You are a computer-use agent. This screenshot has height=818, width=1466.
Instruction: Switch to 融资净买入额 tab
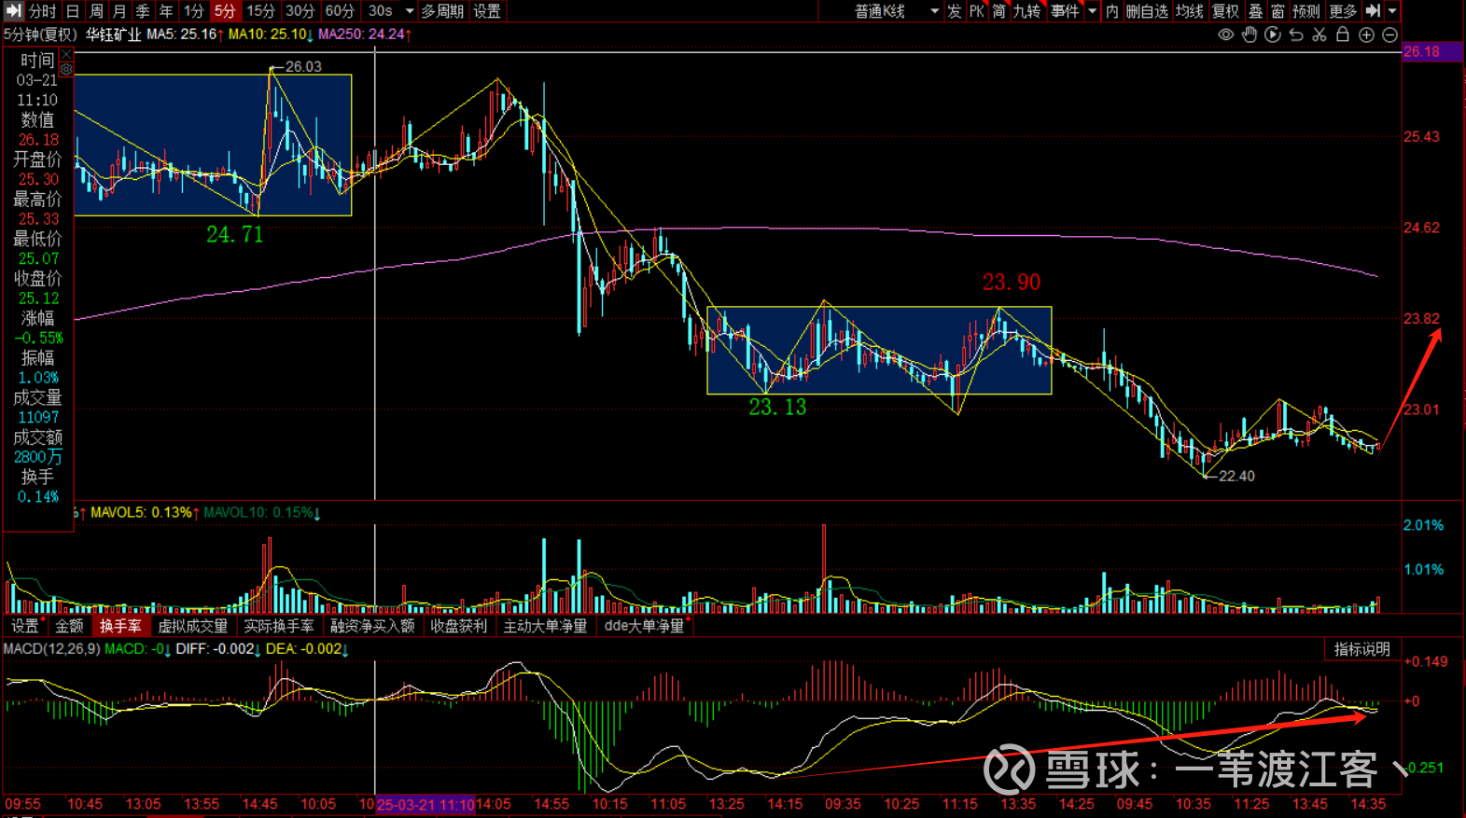pyautogui.click(x=372, y=626)
